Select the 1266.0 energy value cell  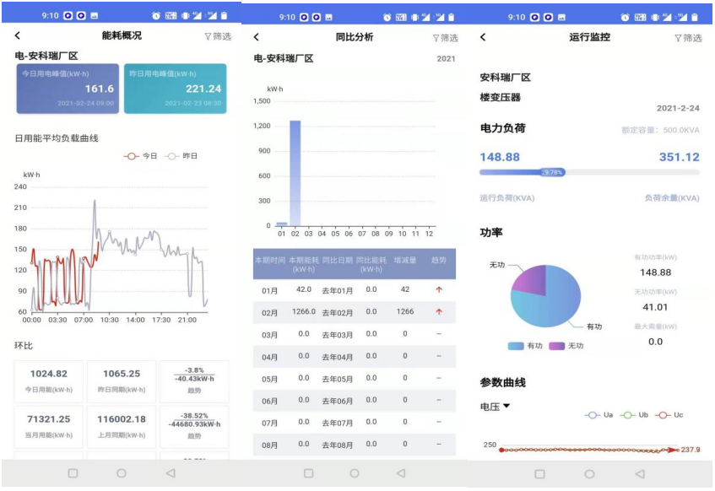304,312
